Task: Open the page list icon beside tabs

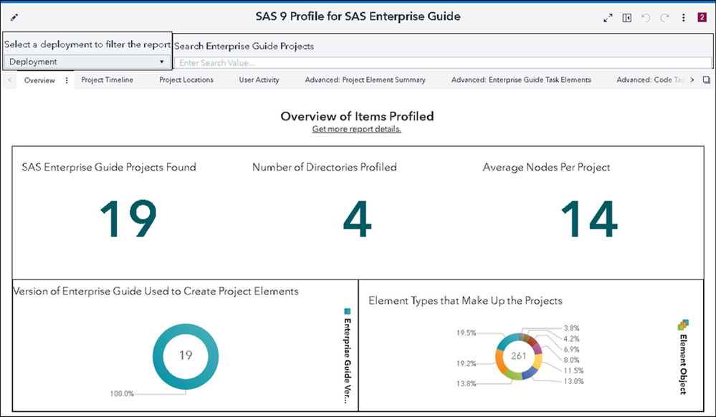Action: click(706, 80)
